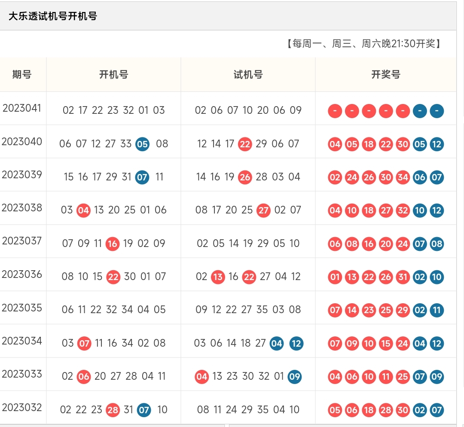Click red 07 ball in 开机号 of 2023034
The image size is (464, 427).
[84, 344]
